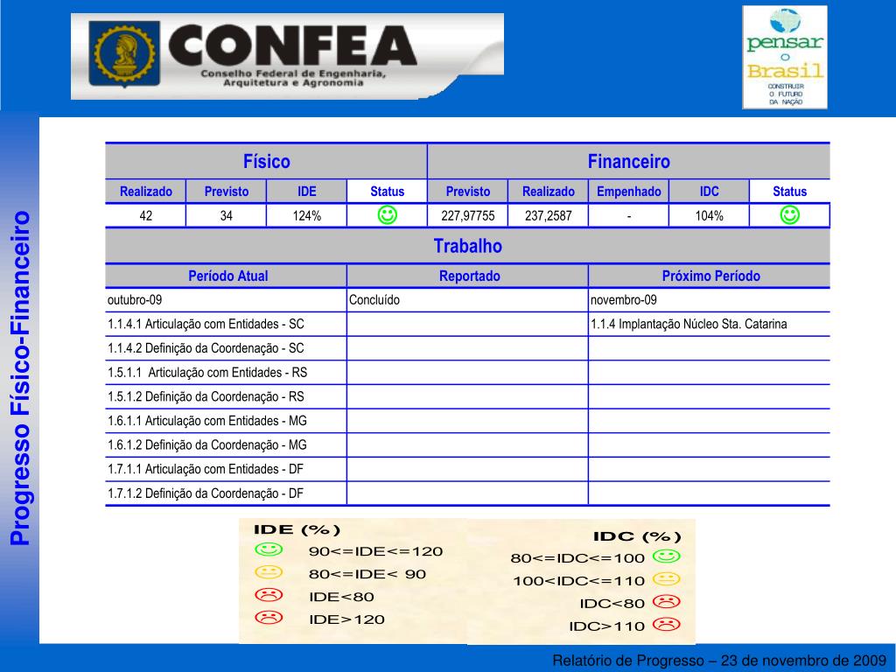Screen dimensions: 896x672
Task: Select the Físico section header
Action: coord(266,161)
